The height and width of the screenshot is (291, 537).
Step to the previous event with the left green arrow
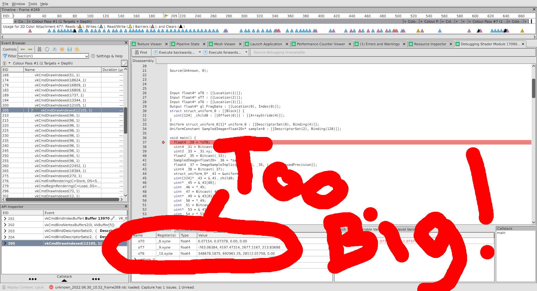[23, 49]
